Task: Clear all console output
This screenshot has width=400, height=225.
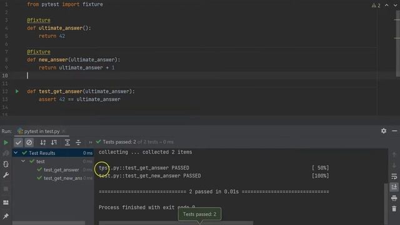Action: pos(394,209)
